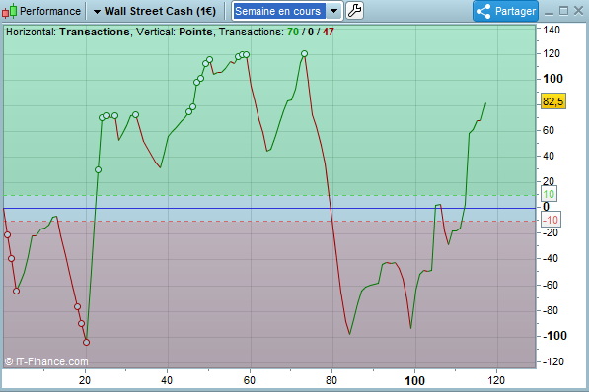Viewport: 589px width, 392px height.
Task: Close the Performance window
Action: point(578,11)
